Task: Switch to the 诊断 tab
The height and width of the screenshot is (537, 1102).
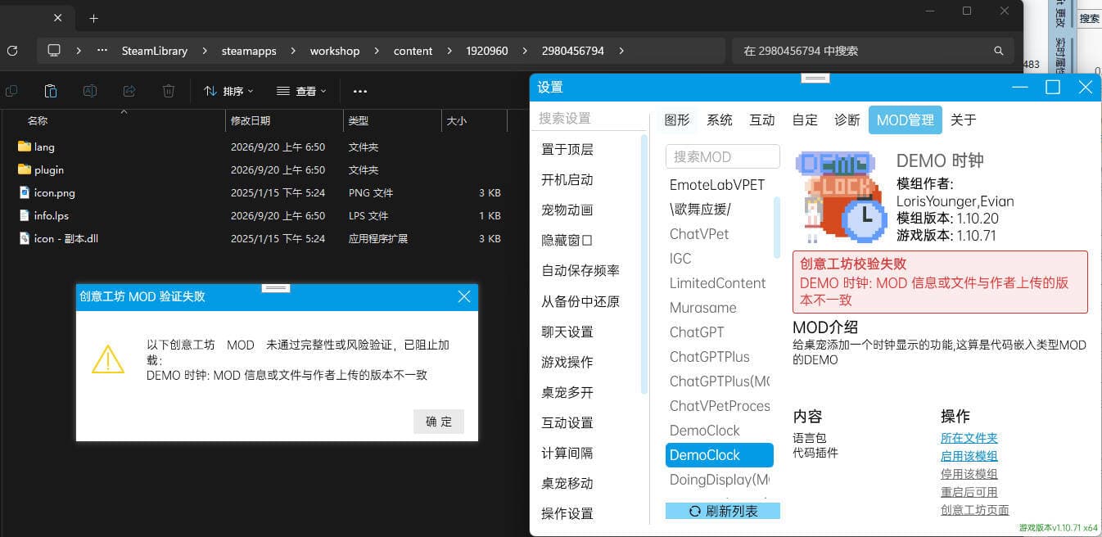Action: click(x=847, y=120)
